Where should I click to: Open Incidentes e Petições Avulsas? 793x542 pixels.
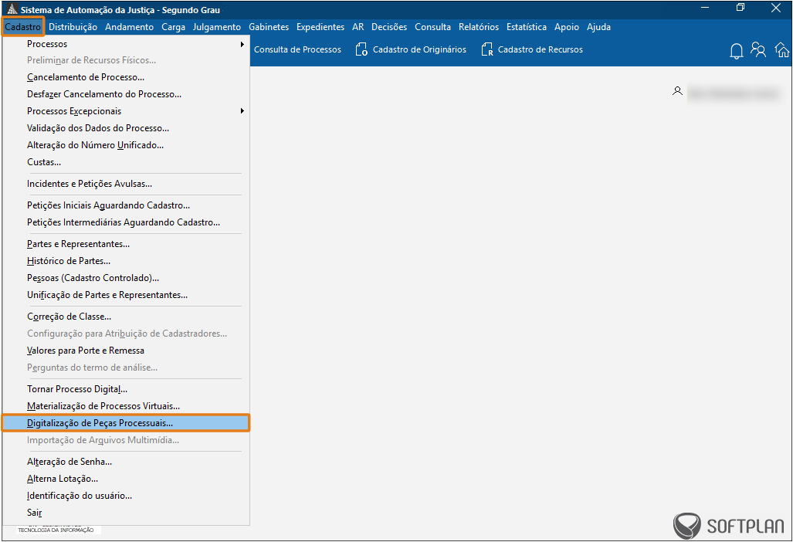(x=126, y=184)
